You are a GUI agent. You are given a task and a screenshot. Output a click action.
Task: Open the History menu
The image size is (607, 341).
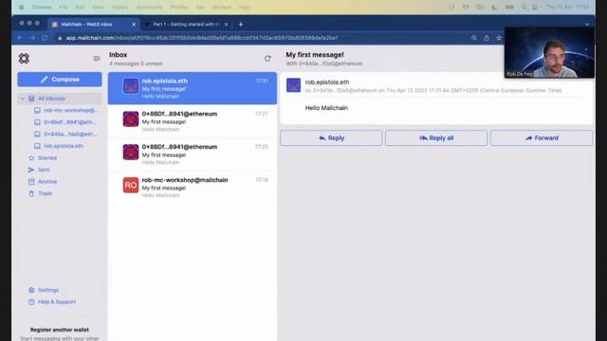[x=120, y=7]
